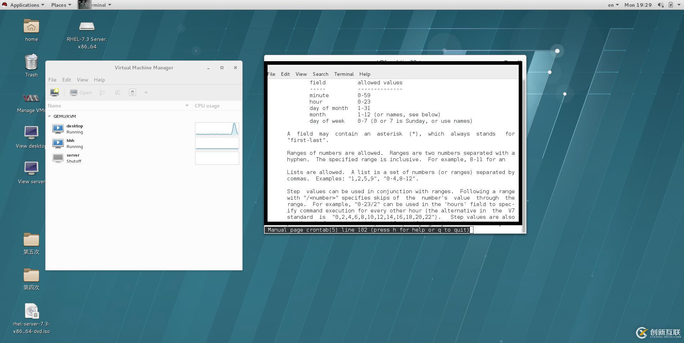Launch the View server shortcut icon
Viewport: 684px width, 343px height.
[x=31, y=169]
